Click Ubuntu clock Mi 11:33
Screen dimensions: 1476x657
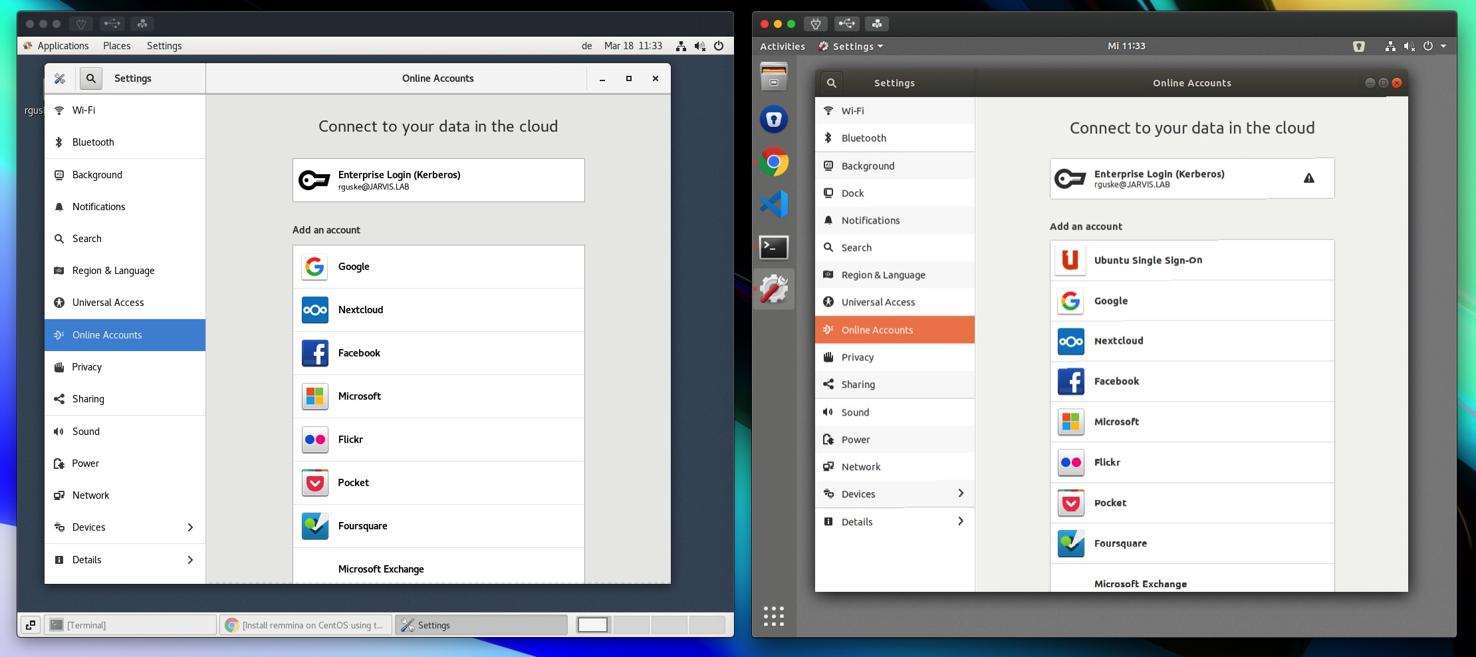point(1126,46)
